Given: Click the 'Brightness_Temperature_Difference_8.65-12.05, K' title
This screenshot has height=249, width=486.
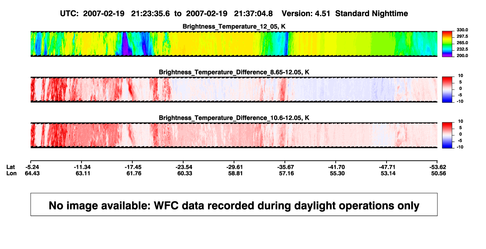Looking at the screenshot, I should [x=234, y=72].
